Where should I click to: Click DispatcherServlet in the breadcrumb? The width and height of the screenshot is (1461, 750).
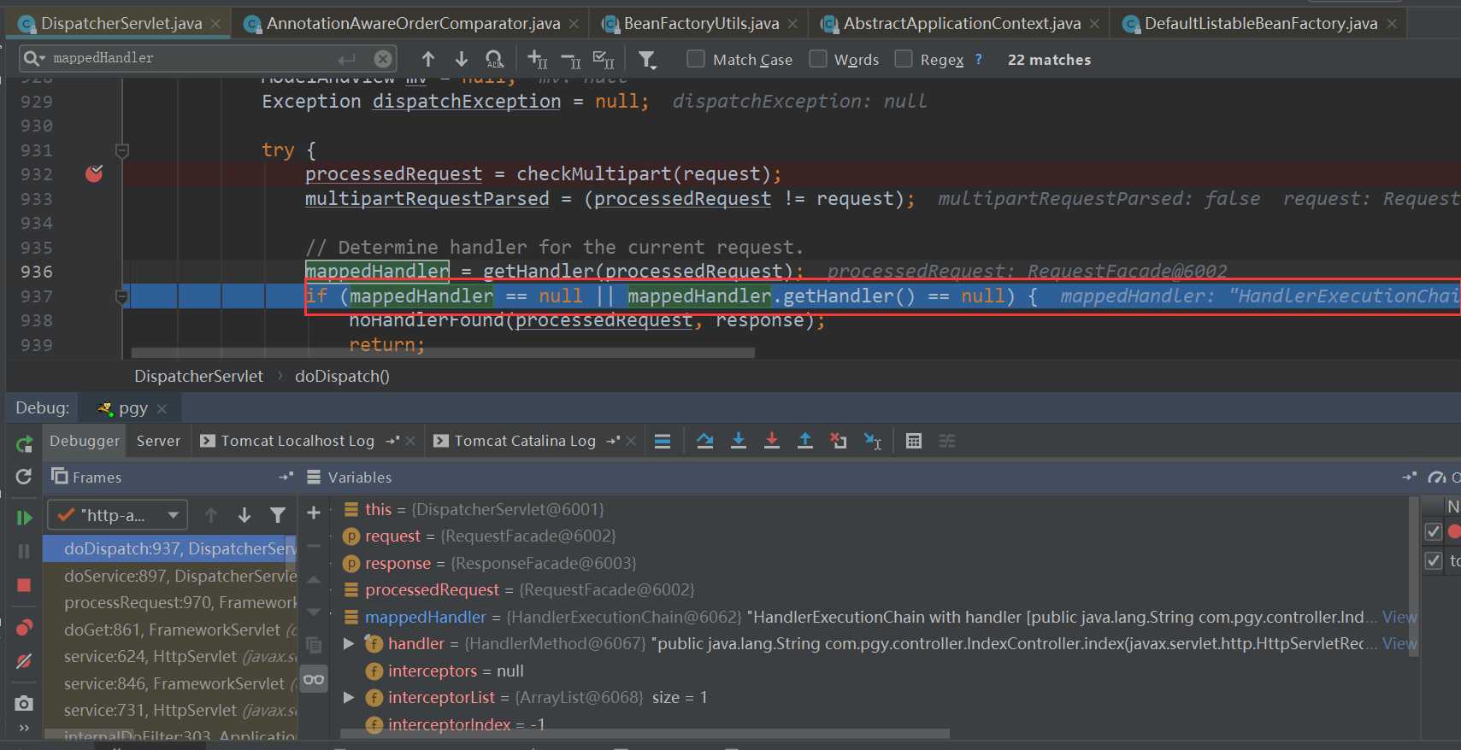[198, 376]
